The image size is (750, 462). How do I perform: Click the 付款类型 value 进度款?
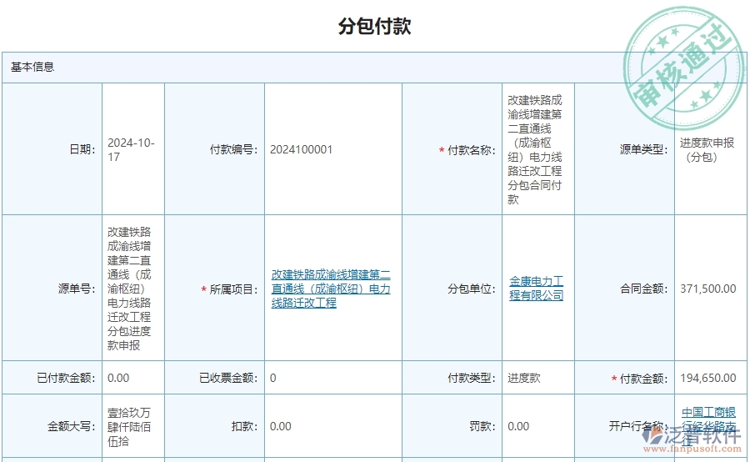tap(524, 378)
